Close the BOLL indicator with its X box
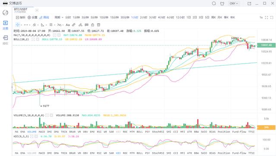The image size is (276, 156). tap(38, 39)
